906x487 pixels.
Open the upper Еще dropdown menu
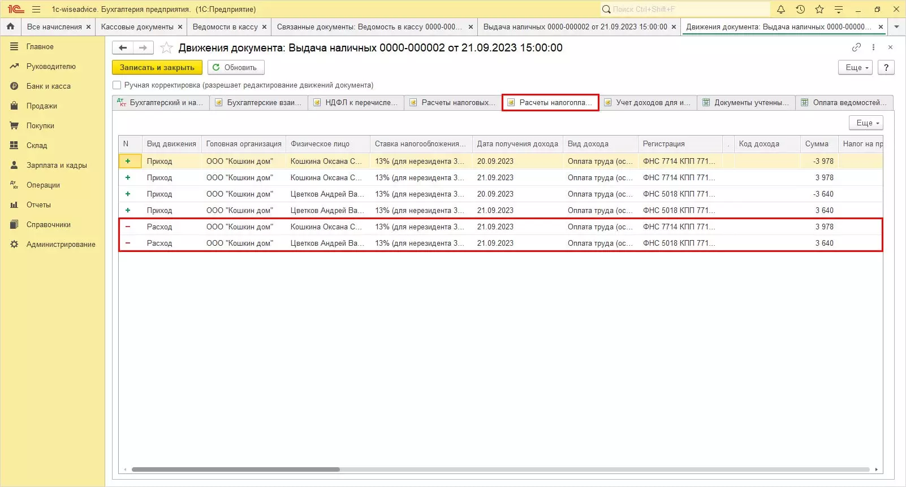pyautogui.click(x=855, y=67)
